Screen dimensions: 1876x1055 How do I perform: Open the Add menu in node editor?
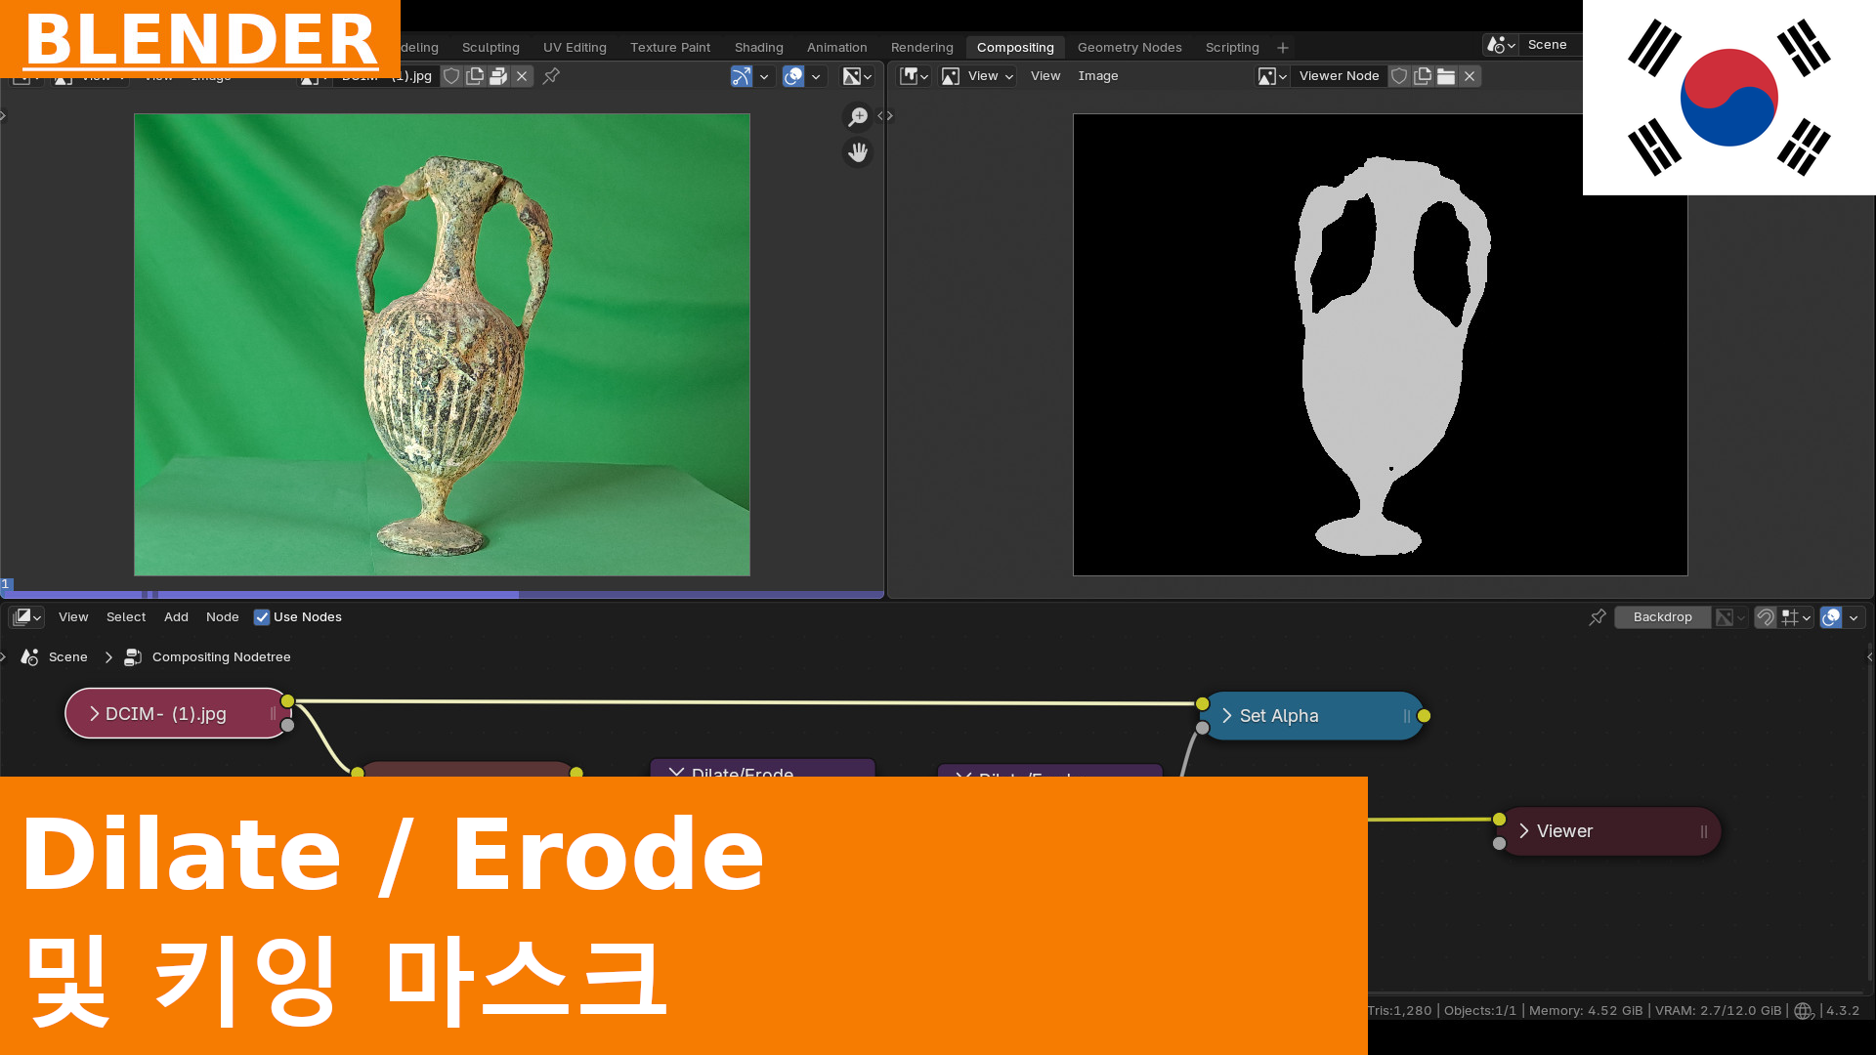pyautogui.click(x=176, y=617)
